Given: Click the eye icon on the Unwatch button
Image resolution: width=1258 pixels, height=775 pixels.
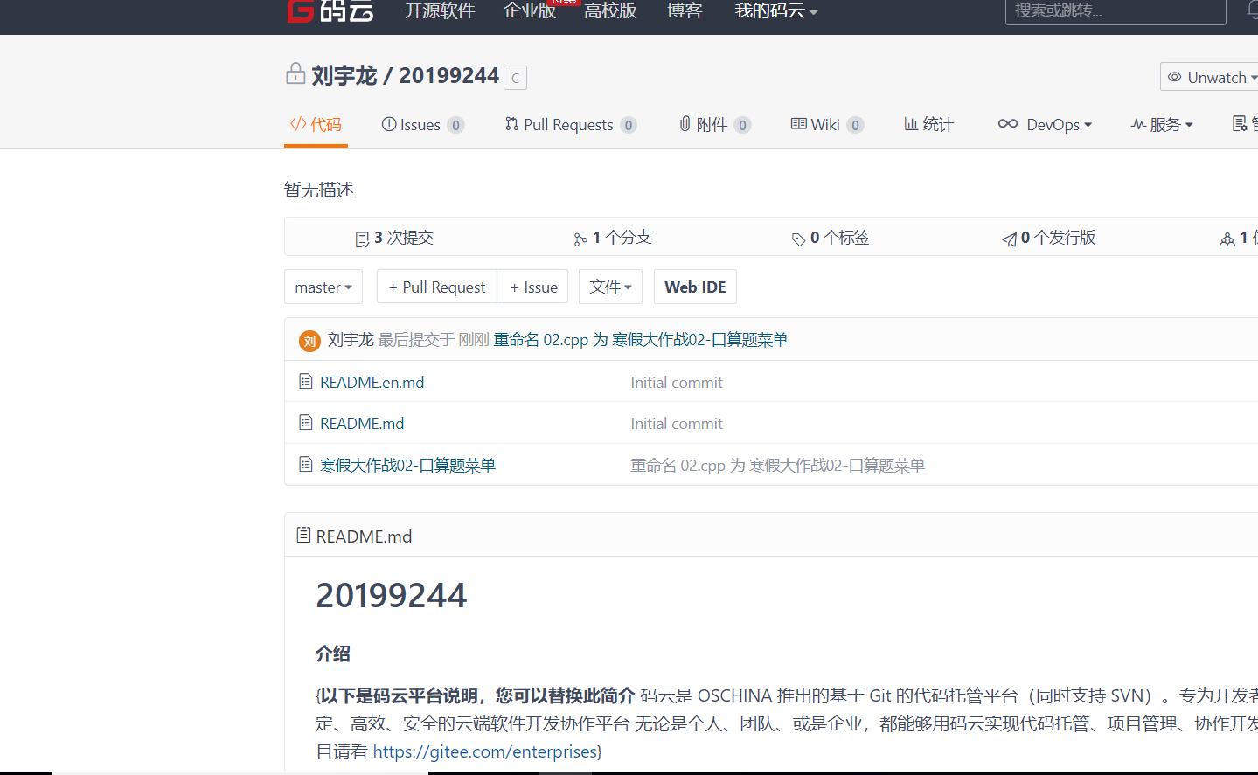Looking at the screenshot, I should pos(1175,77).
